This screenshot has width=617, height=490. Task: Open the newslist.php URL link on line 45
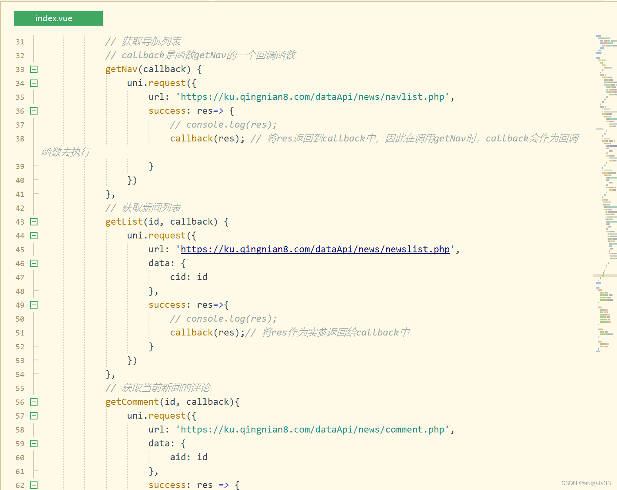(x=315, y=249)
